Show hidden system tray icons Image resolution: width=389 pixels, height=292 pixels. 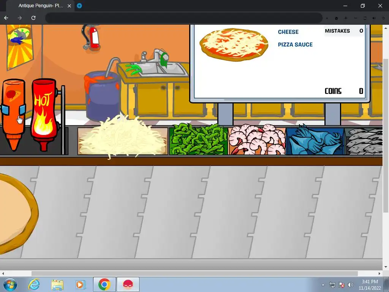[x=323, y=285]
